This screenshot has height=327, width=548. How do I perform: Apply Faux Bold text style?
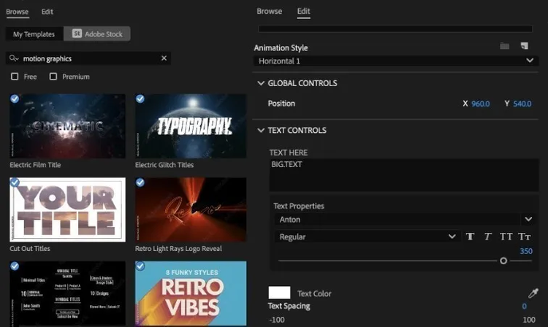point(470,236)
